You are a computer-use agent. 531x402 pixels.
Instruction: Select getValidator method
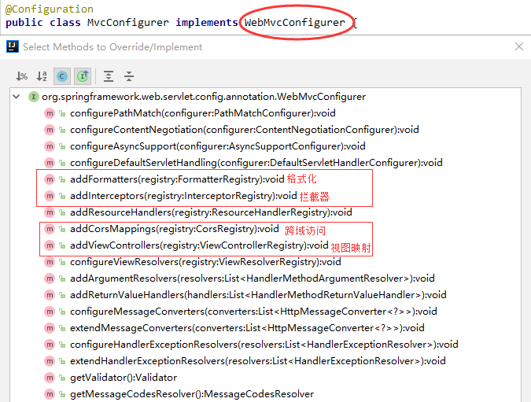124,378
